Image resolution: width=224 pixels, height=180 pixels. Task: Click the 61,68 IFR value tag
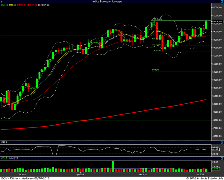[x=215, y=149]
